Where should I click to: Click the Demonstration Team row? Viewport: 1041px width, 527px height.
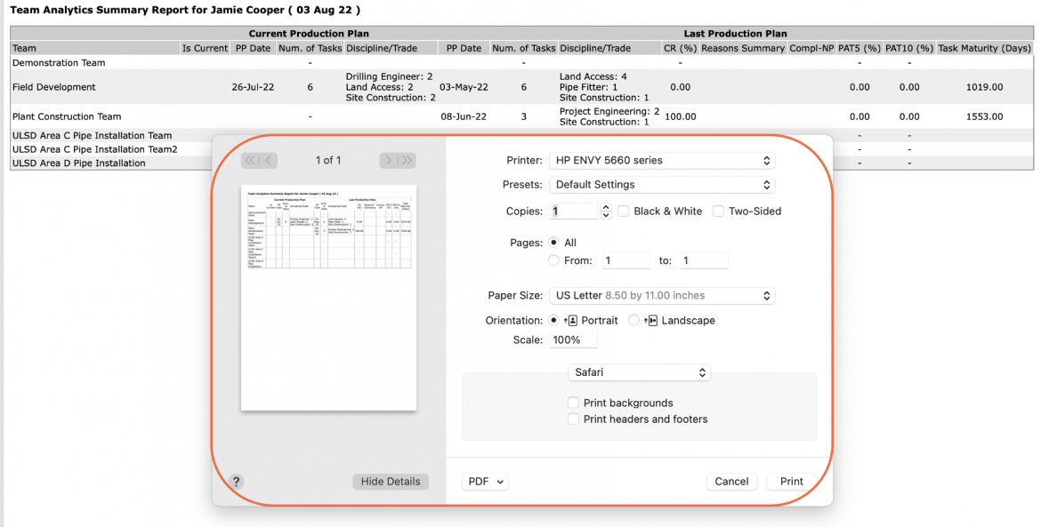click(x=521, y=63)
